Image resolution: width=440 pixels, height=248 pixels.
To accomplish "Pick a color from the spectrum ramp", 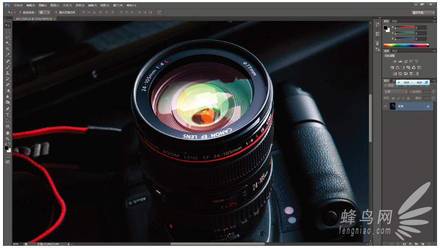I will coord(406,45).
